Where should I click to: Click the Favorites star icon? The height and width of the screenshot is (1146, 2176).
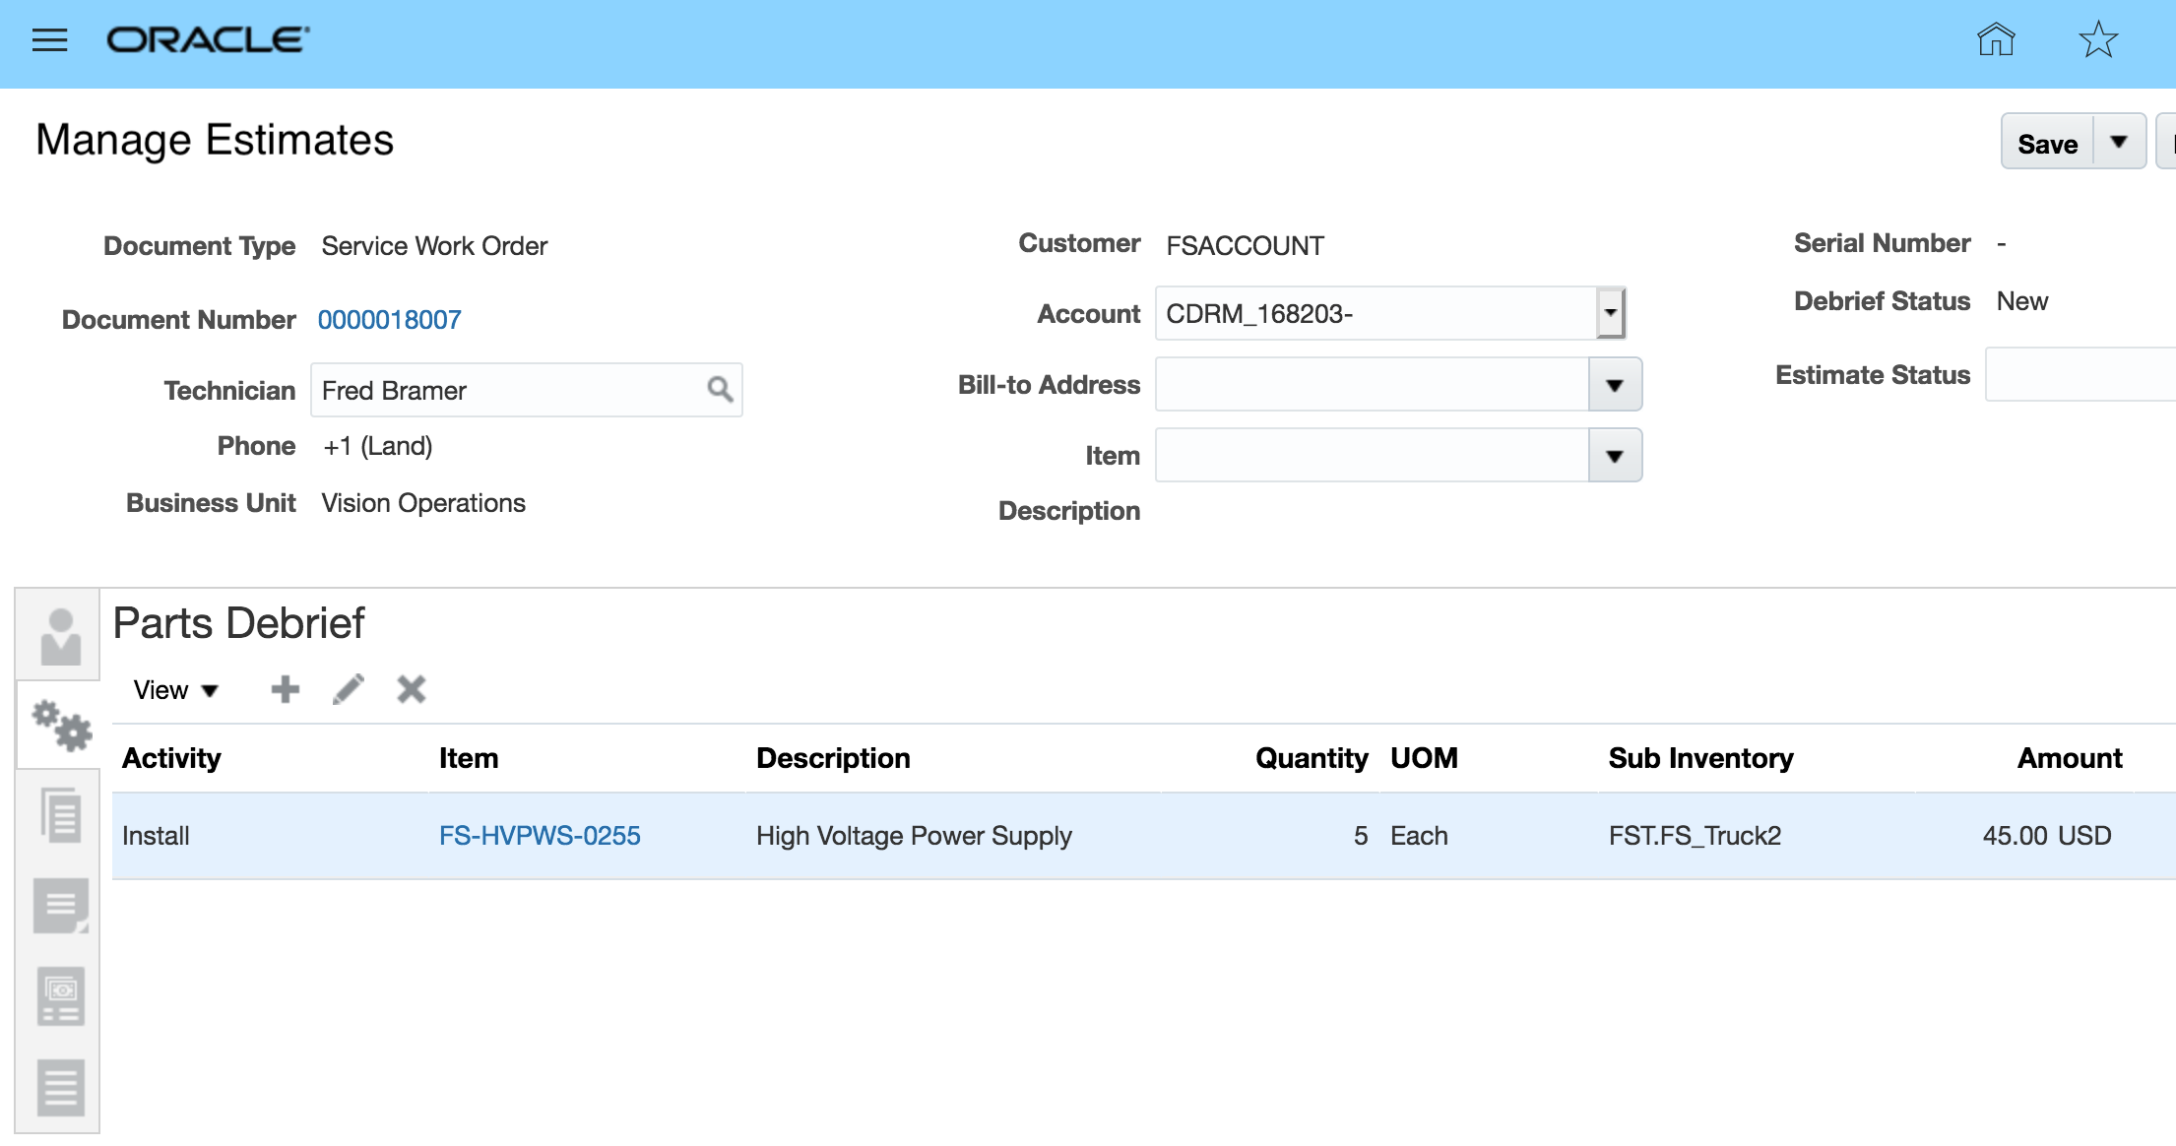2097,40
